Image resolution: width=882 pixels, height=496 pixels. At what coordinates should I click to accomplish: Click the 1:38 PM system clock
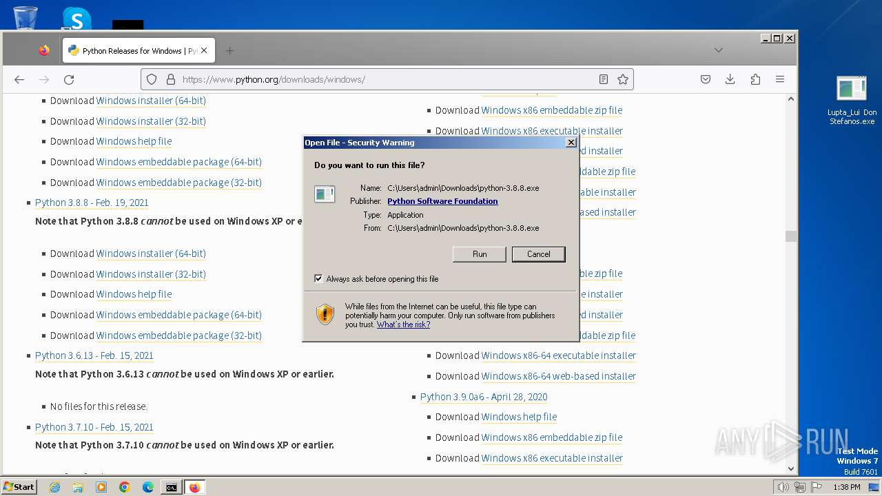pyautogui.click(x=846, y=487)
